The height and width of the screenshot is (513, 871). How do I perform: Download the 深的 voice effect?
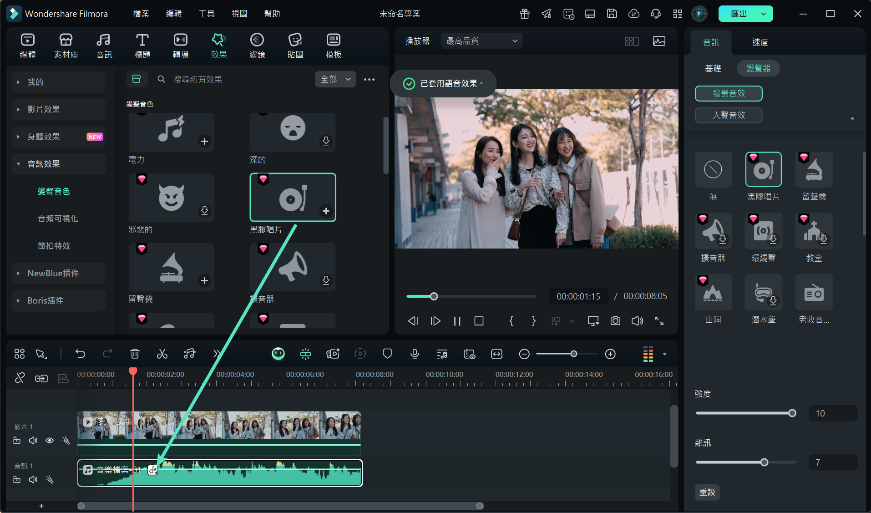click(326, 142)
